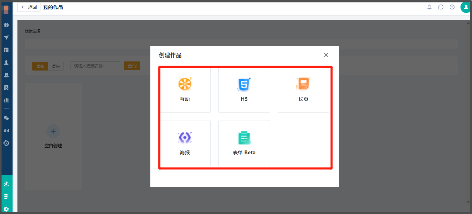Choose the 表单 Beta work type card
Image resolution: width=472 pixels, height=214 pixels.
[244, 143]
